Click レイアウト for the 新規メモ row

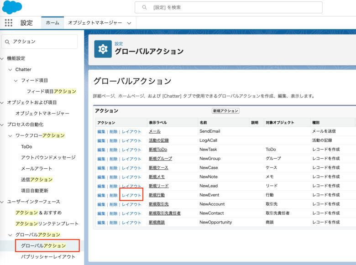point(131,177)
